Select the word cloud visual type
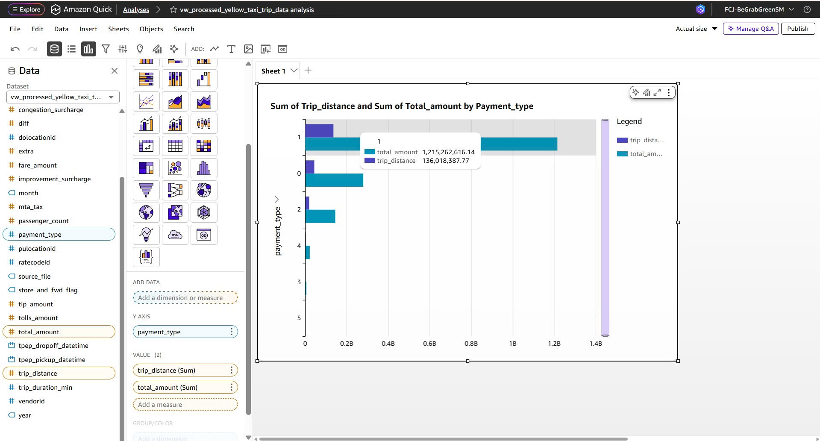 click(x=175, y=235)
